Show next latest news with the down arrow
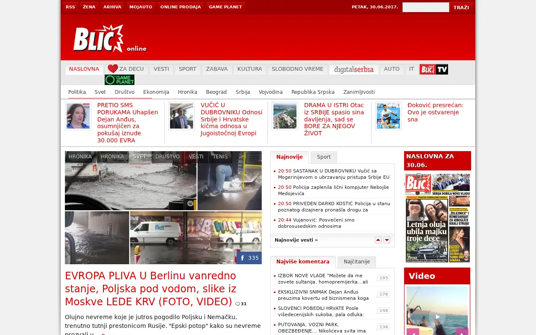536x335 pixels. pyautogui.click(x=387, y=240)
